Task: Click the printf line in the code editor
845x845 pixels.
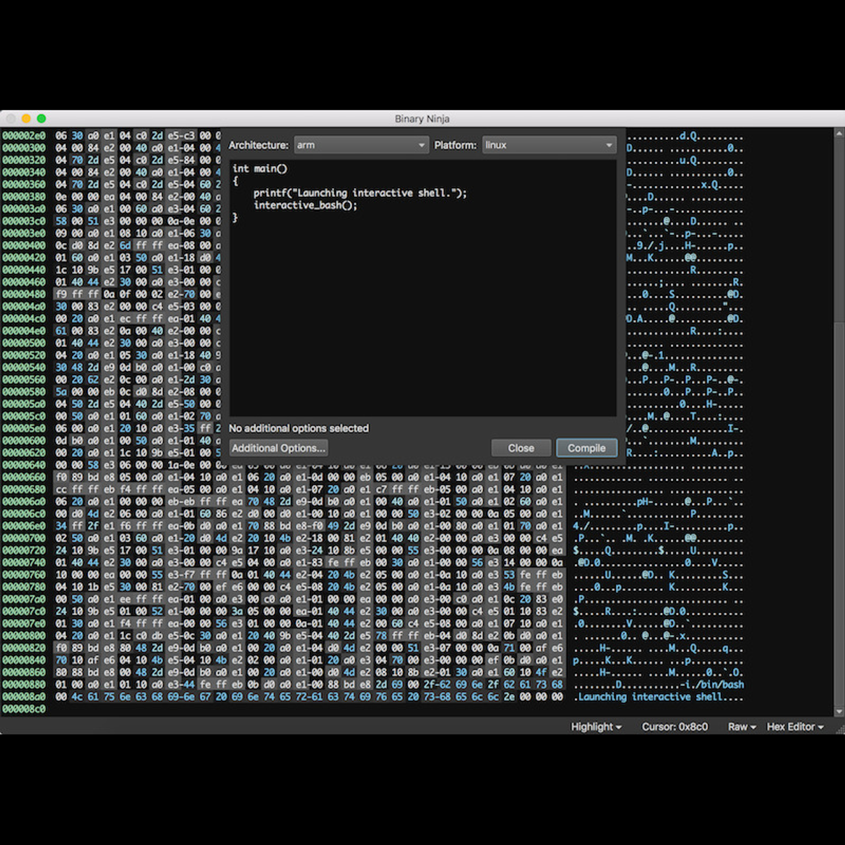Action: pyautogui.click(x=360, y=193)
